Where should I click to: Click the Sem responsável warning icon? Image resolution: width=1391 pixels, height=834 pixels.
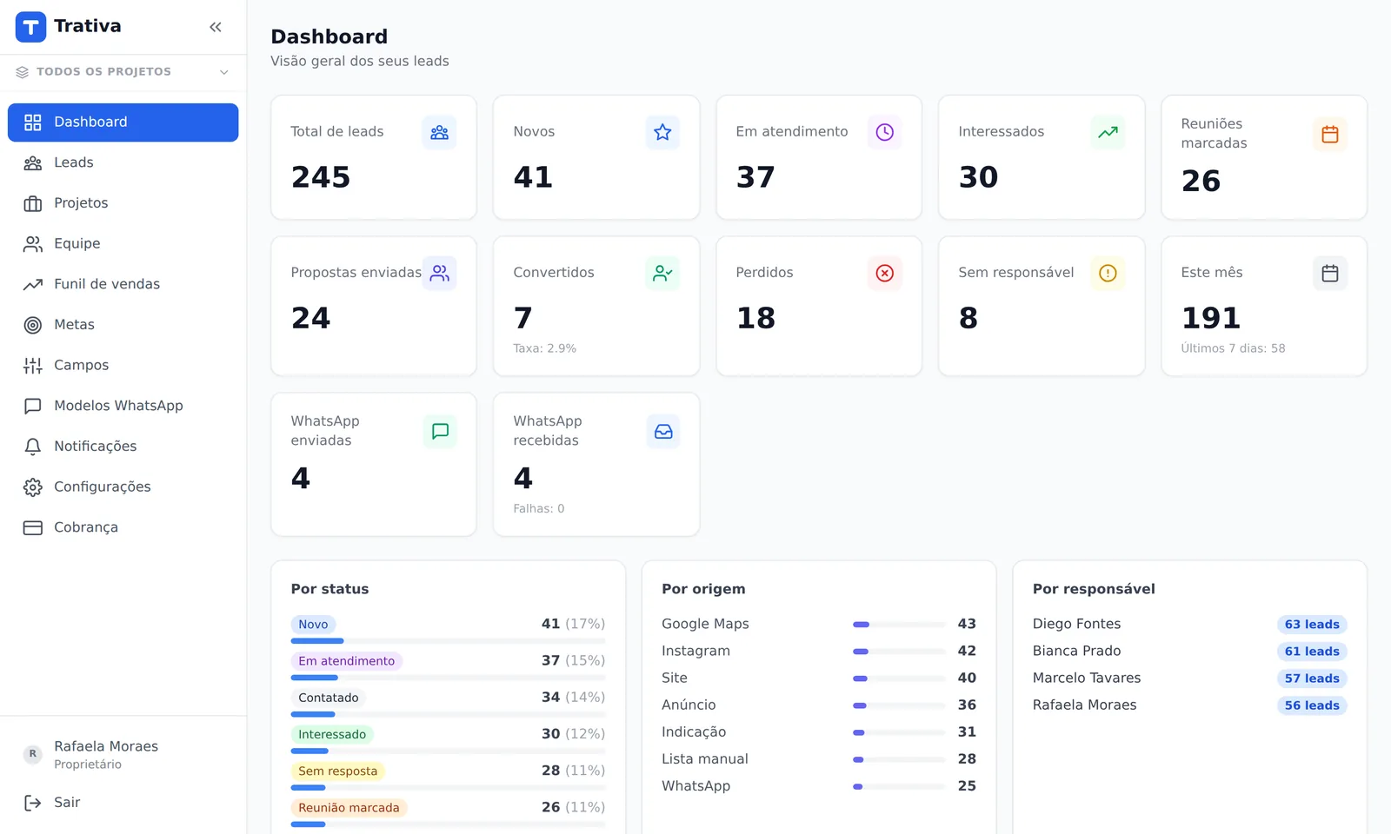[1108, 274]
